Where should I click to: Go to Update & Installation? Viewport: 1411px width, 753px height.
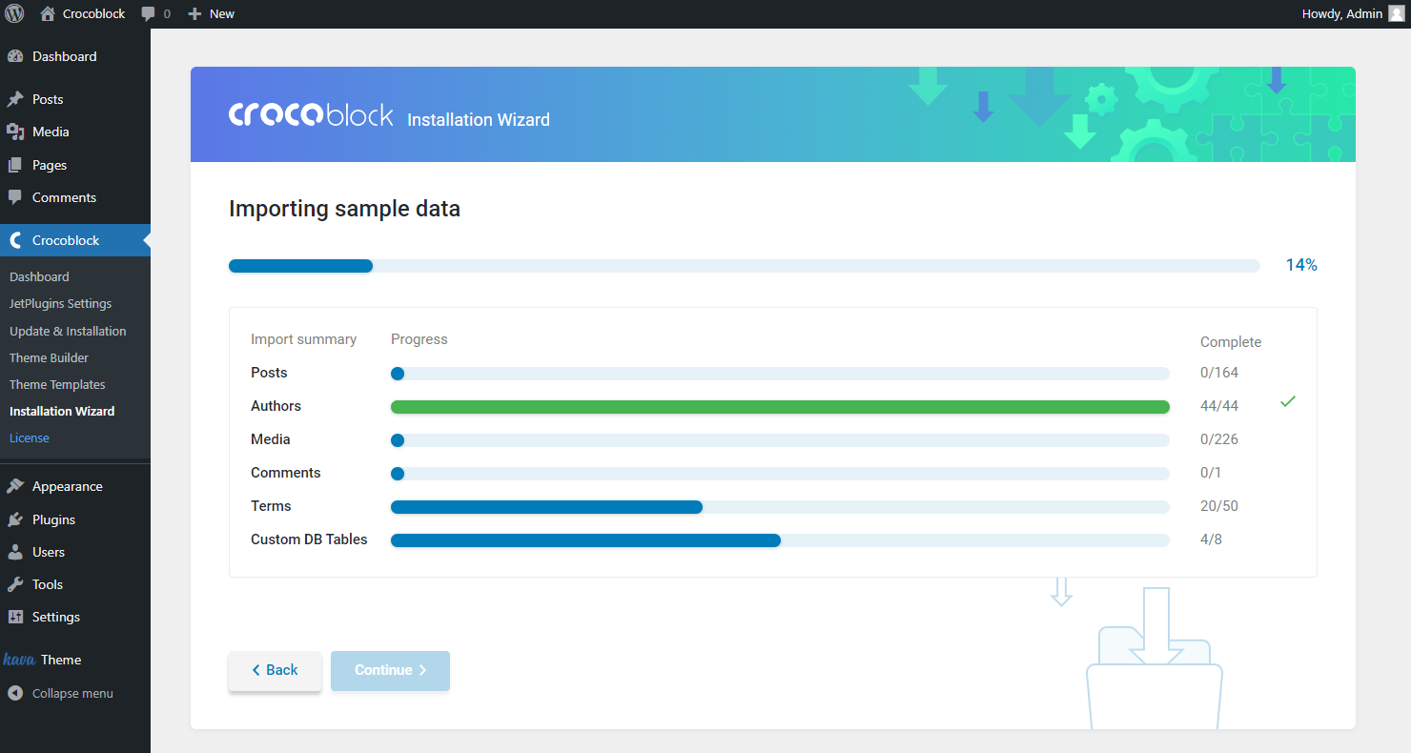[x=68, y=331]
